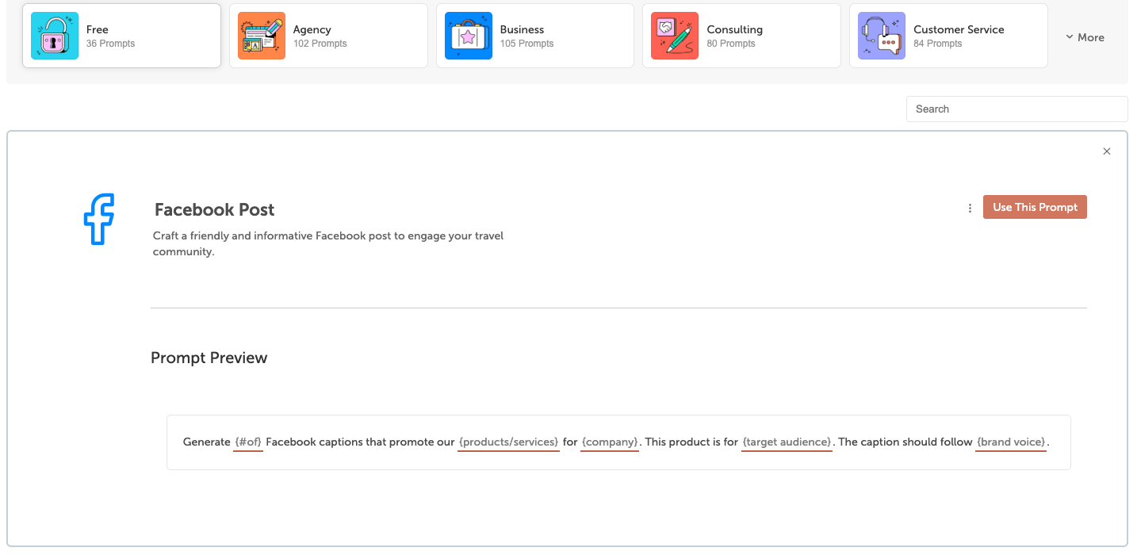Open the three-dot options menu
The image size is (1137, 555).
(970, 208)
